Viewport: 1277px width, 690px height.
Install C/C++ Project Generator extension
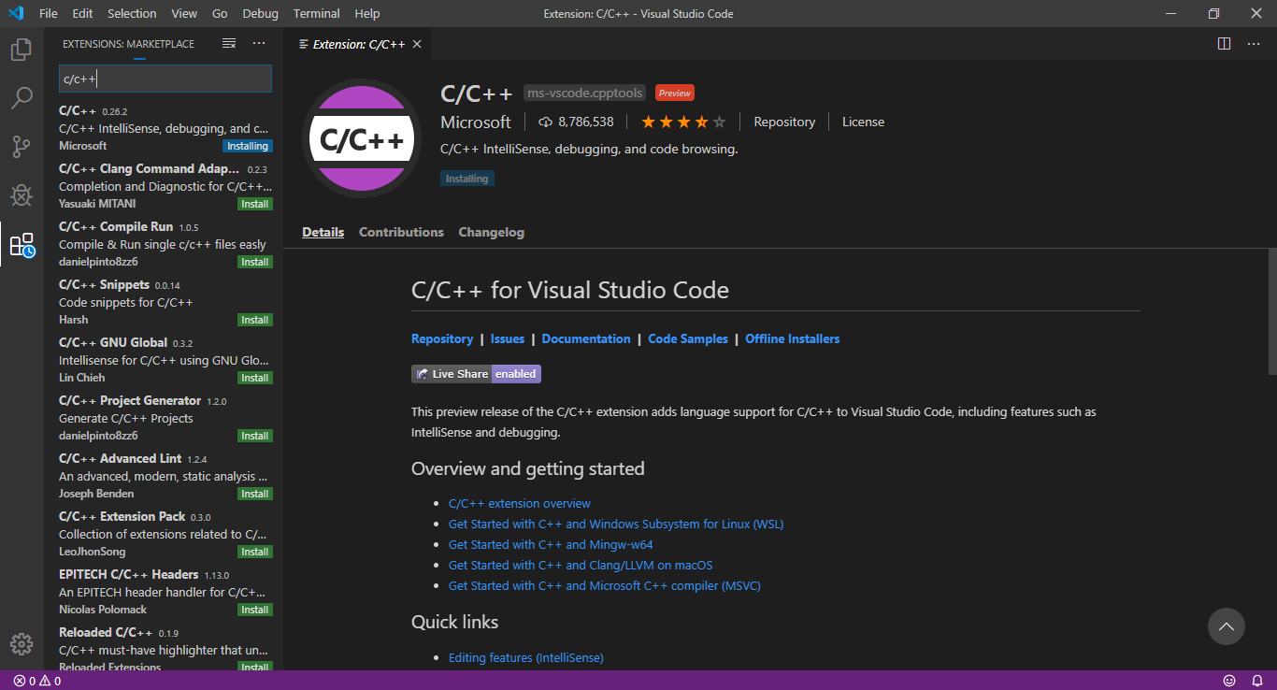(x=254, y=436)
